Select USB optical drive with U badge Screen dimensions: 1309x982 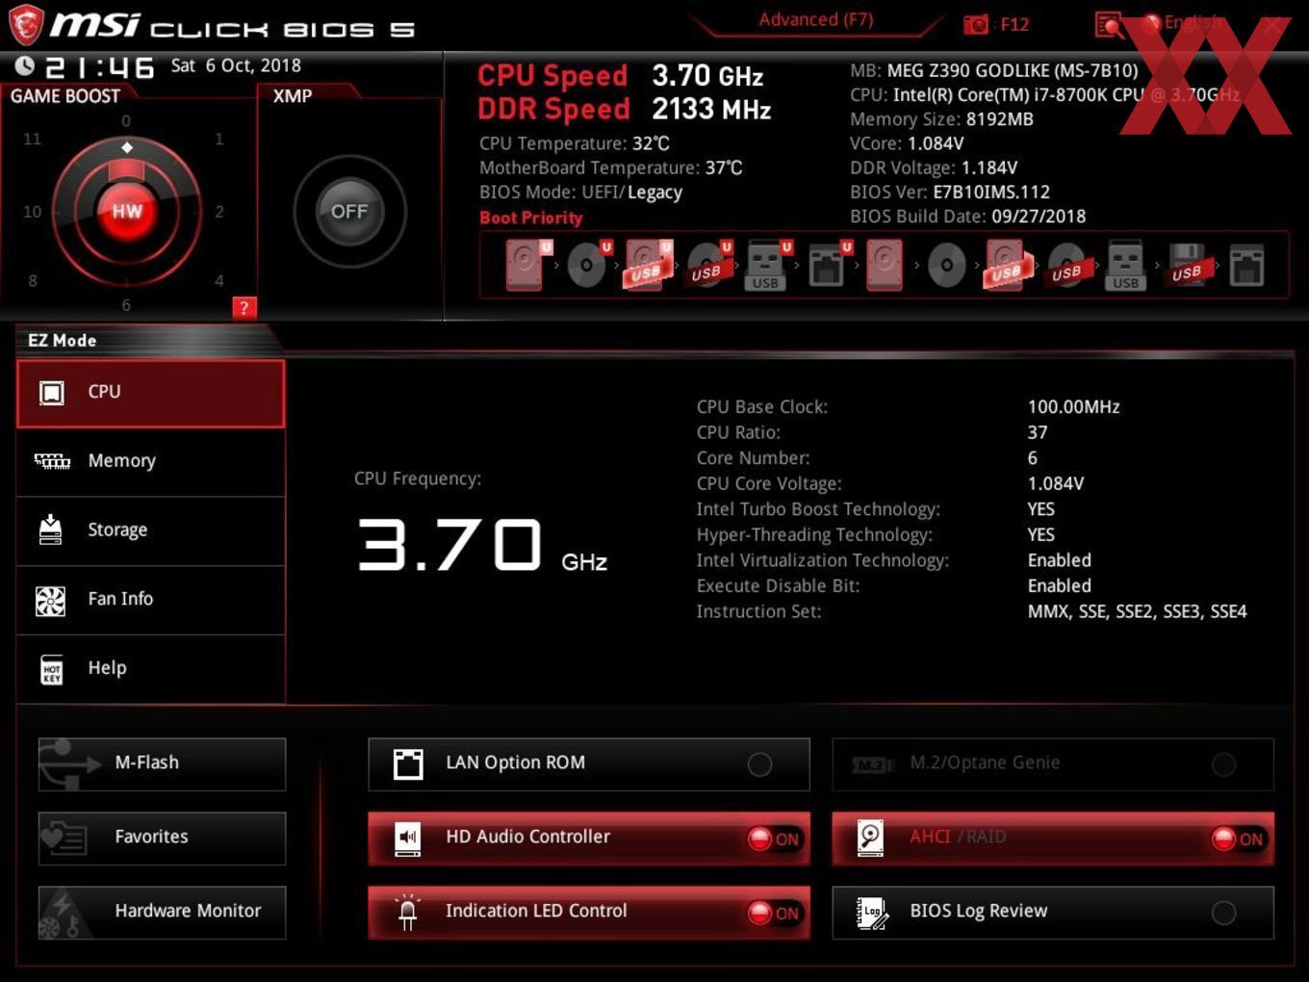coord(707,265)
